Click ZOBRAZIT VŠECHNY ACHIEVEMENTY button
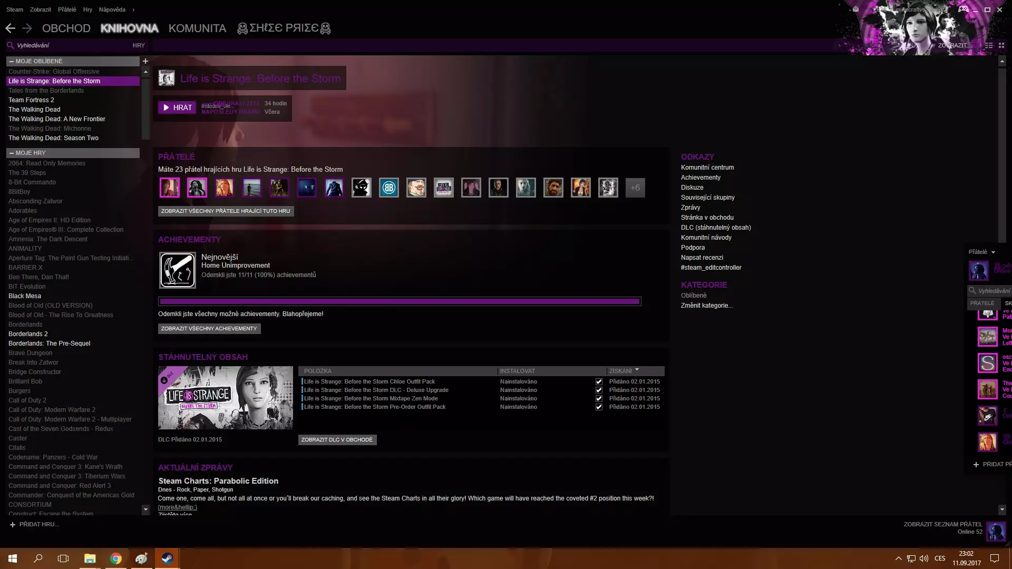Viewport: 1012px width, 569px height. (209, 329)
